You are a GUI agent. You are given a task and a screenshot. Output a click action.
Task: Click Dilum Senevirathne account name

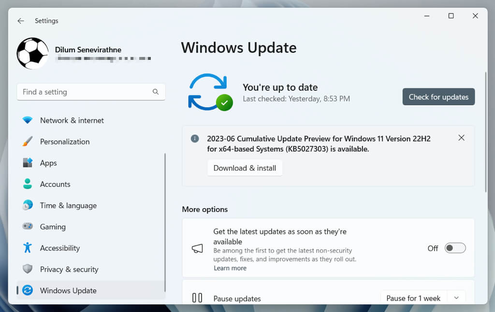coord(88,50)
